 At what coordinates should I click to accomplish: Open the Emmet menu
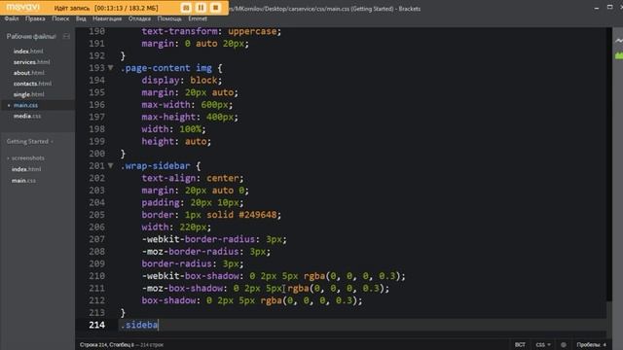[198, 18]
